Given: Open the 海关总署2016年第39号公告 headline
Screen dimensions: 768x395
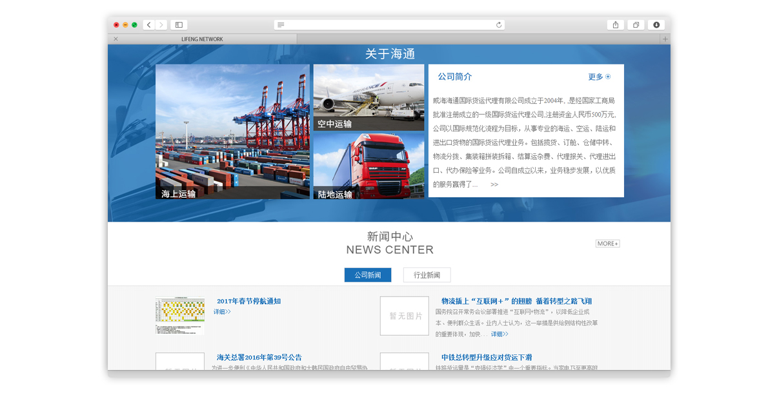Looking at the screenshot, I should pyautogui.click(x=259, y=358).
